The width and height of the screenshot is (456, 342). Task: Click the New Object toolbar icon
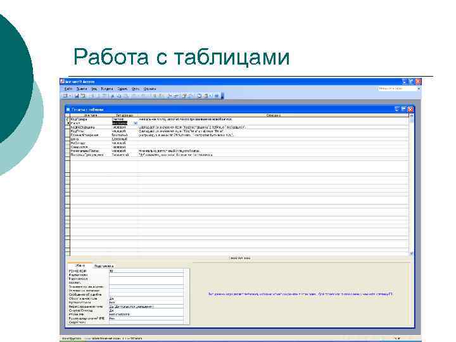pos(206,96)
